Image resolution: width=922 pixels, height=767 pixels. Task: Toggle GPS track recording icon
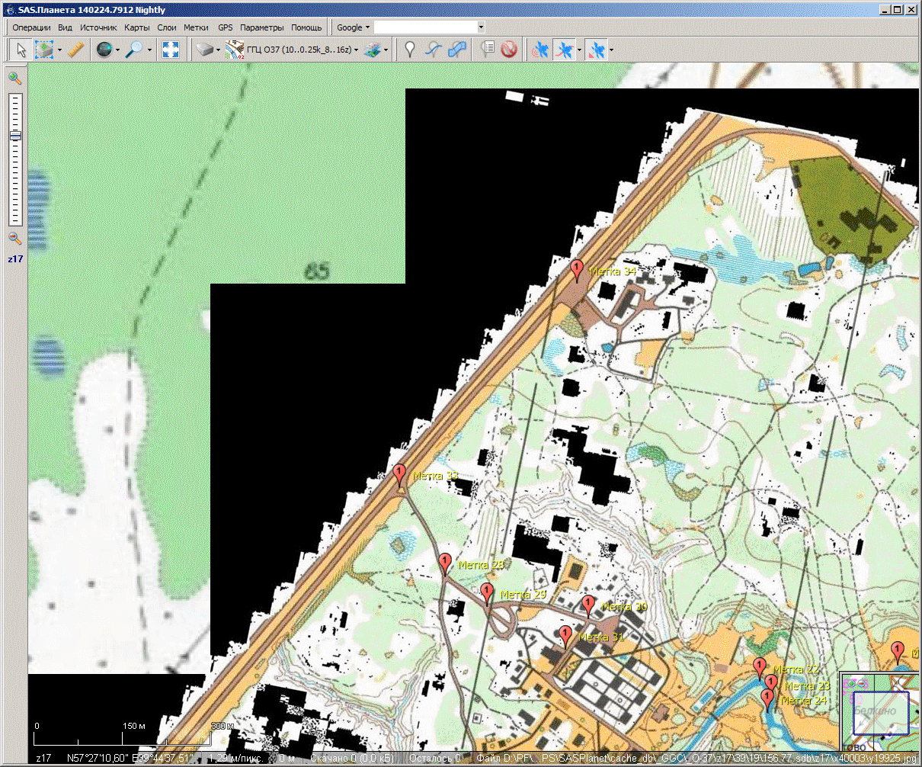[x=565, y=50]
